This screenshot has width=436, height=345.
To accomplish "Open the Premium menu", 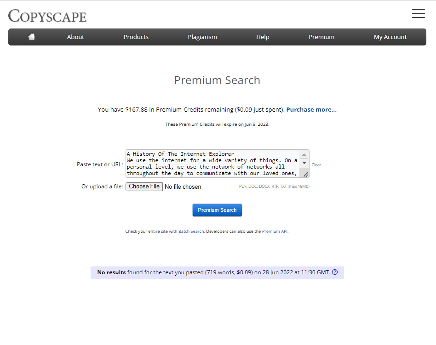I will coord(321,37).
